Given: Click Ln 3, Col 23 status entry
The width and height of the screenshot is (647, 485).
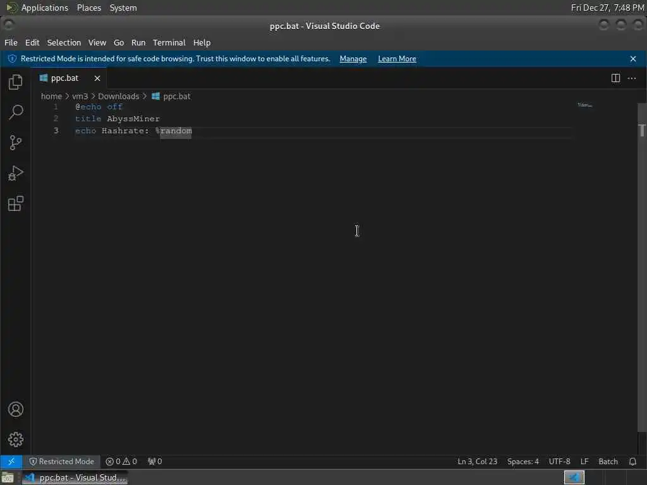Looking at the screenshot, I should 478,462.
